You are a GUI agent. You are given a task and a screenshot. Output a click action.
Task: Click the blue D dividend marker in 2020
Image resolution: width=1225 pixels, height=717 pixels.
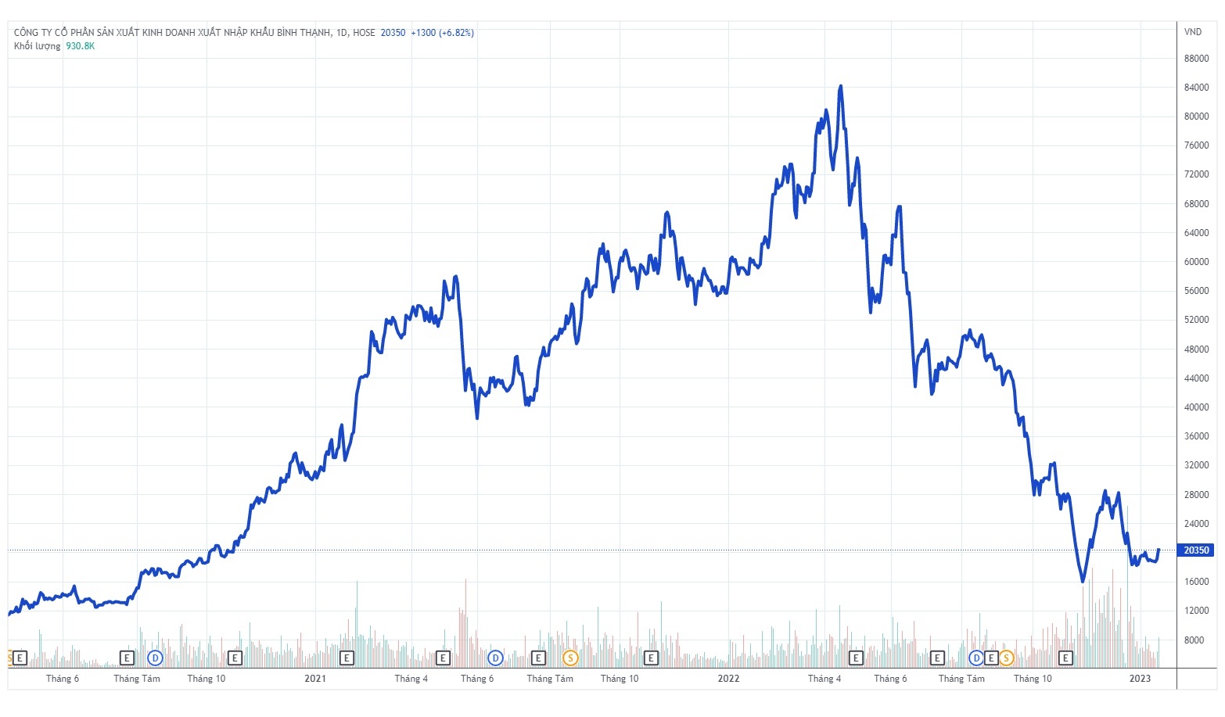155,658
